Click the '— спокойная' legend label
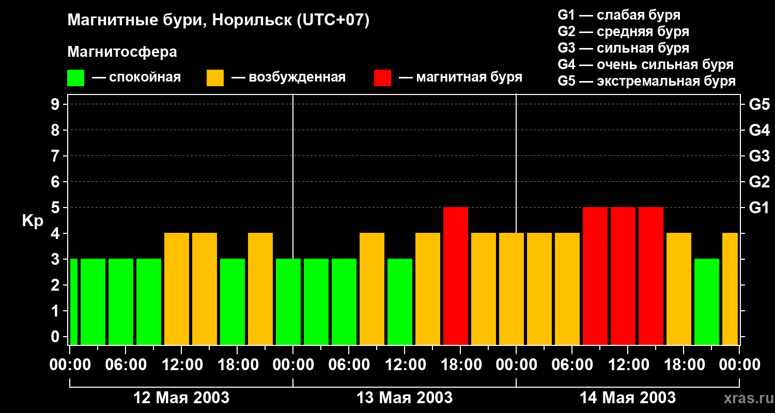 pos(136,77)
